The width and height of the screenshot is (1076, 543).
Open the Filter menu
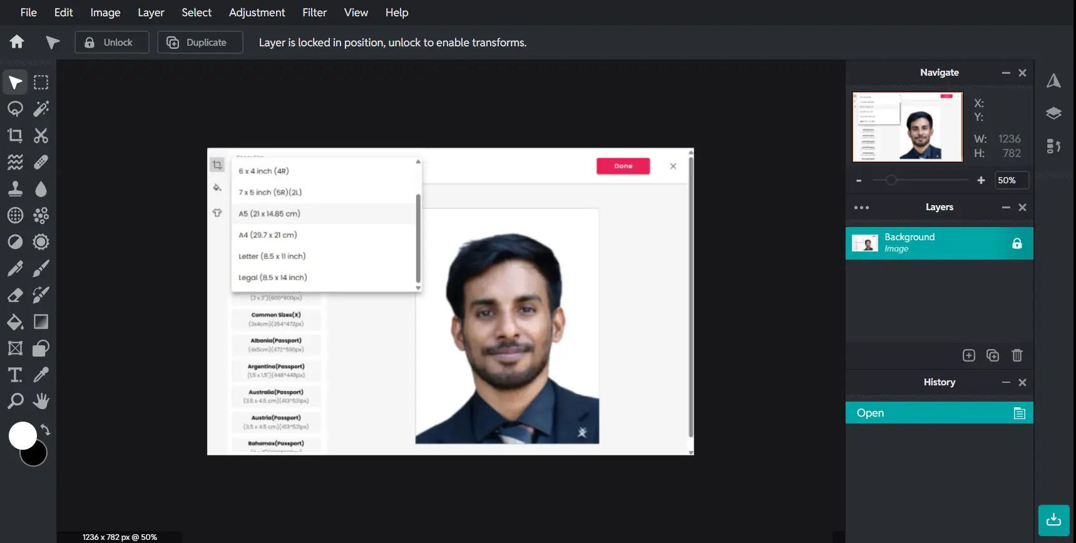pos(314,13)
